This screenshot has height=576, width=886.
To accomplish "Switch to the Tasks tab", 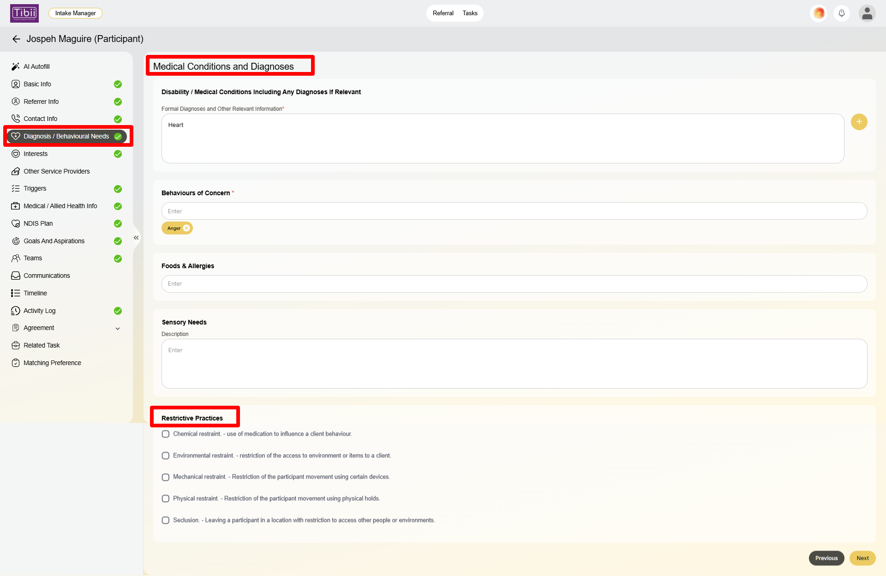I will pyautogui.click(x=470, y=13).
